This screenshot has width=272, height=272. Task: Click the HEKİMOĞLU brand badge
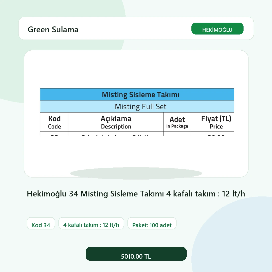[x=217, y=29]
